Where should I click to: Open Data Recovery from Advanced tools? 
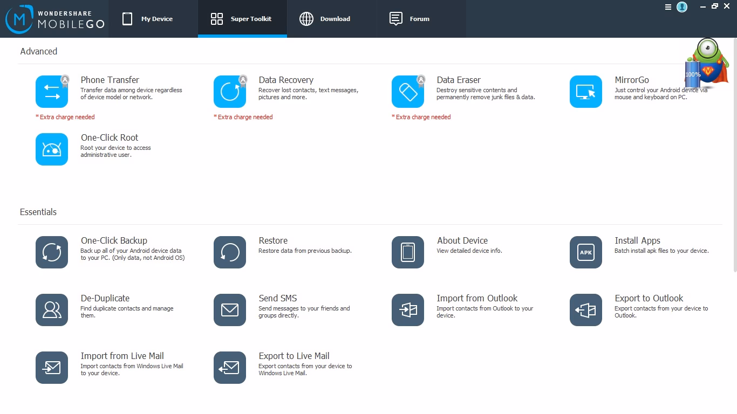(x=230, y=92)
